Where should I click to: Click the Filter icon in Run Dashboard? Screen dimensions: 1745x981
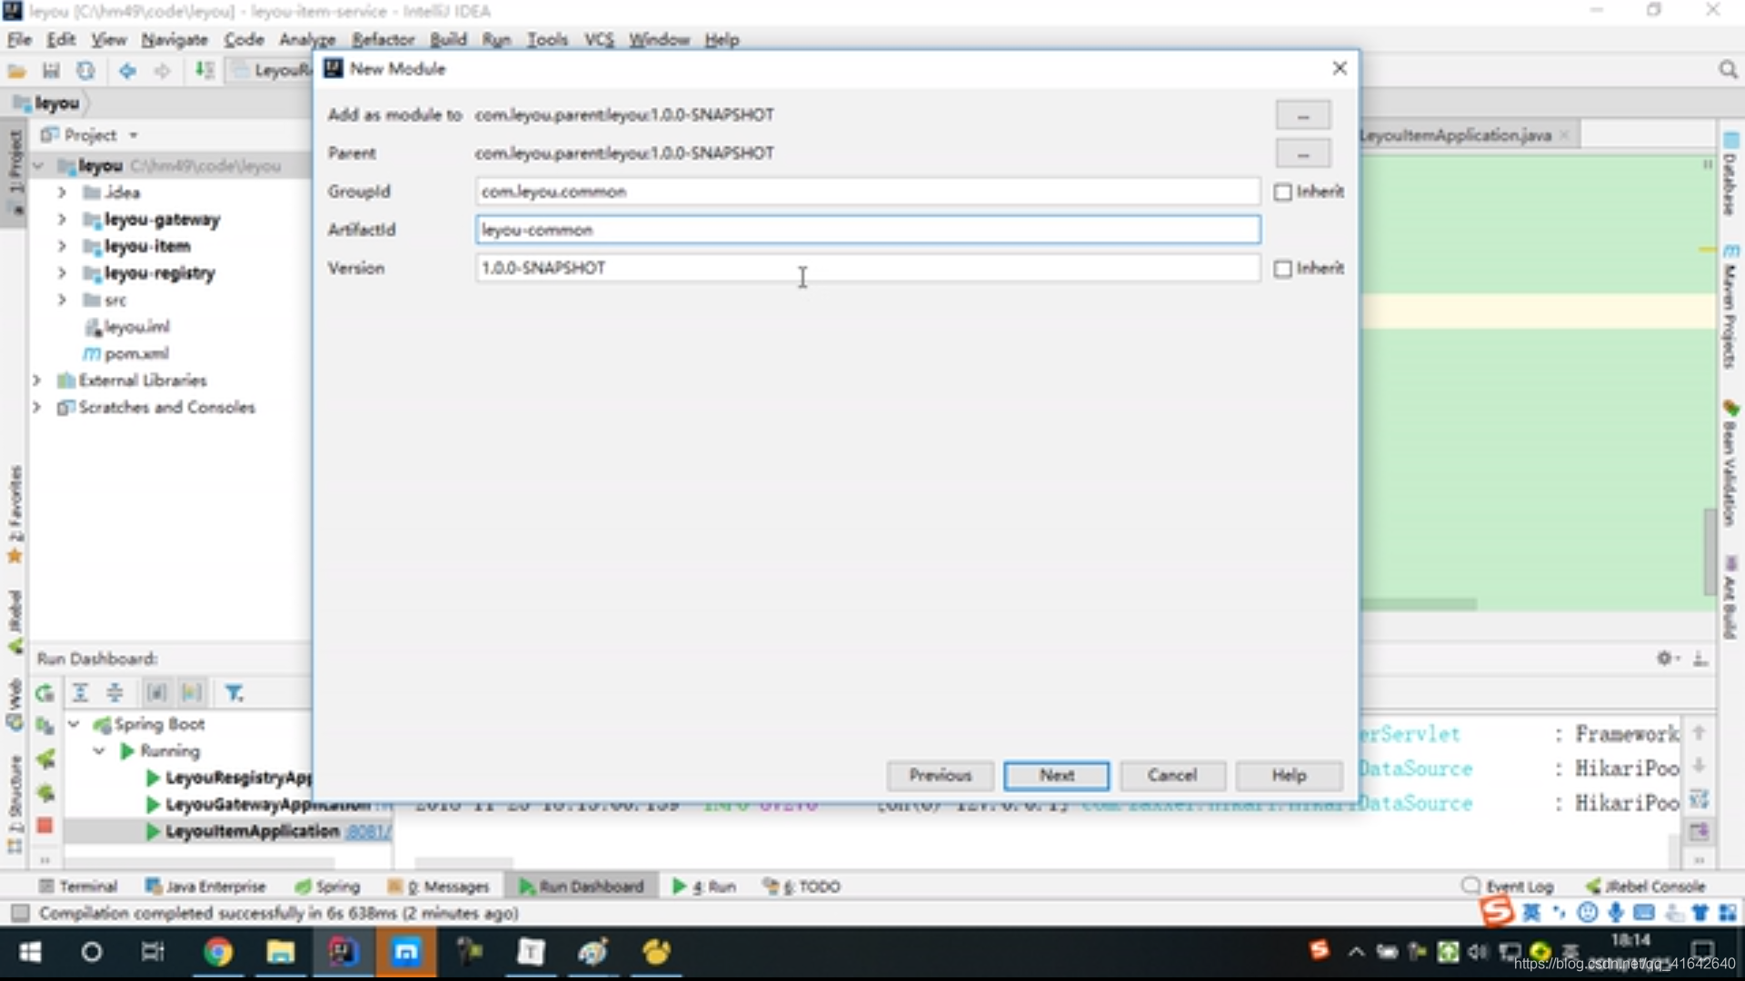(x=234, y=693)
